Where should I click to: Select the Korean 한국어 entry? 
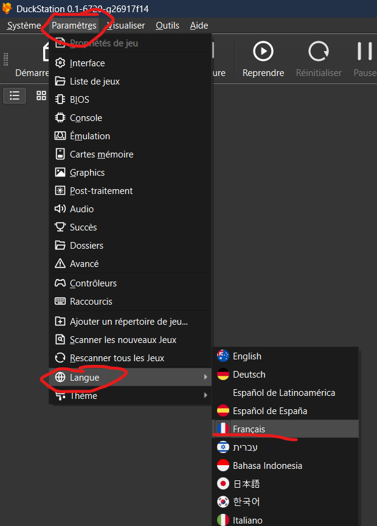(x=285, y=502)
